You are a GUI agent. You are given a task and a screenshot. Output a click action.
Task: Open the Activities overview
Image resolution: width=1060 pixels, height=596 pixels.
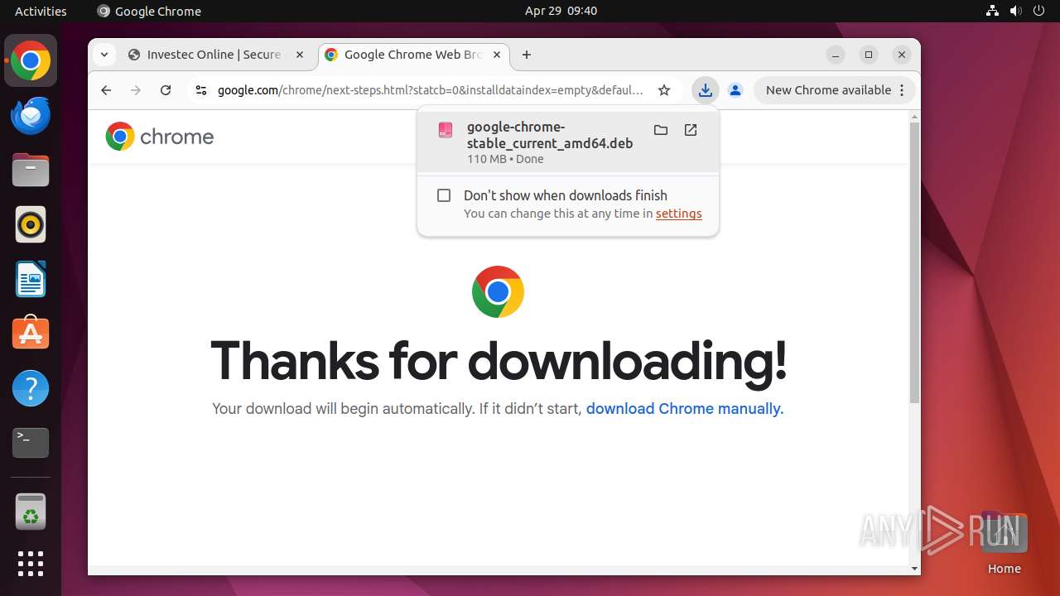(41, 11)
